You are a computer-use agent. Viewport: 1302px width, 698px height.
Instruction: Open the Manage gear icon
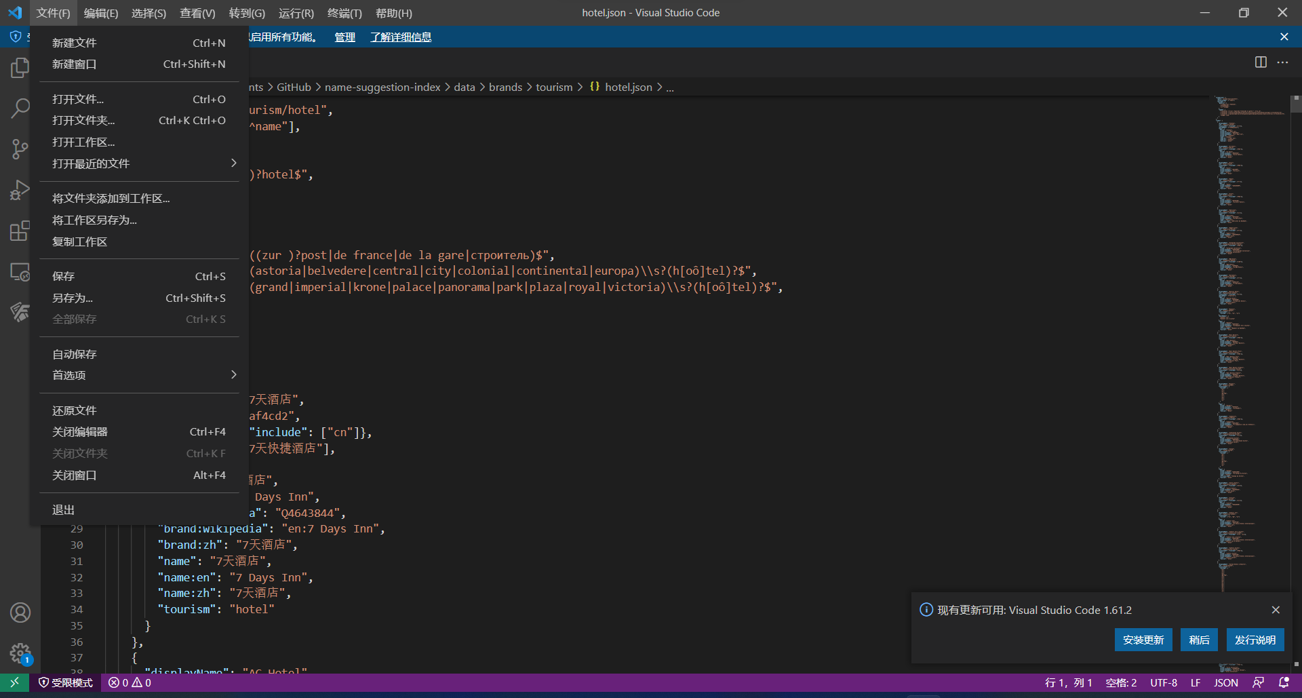[20, 653]
